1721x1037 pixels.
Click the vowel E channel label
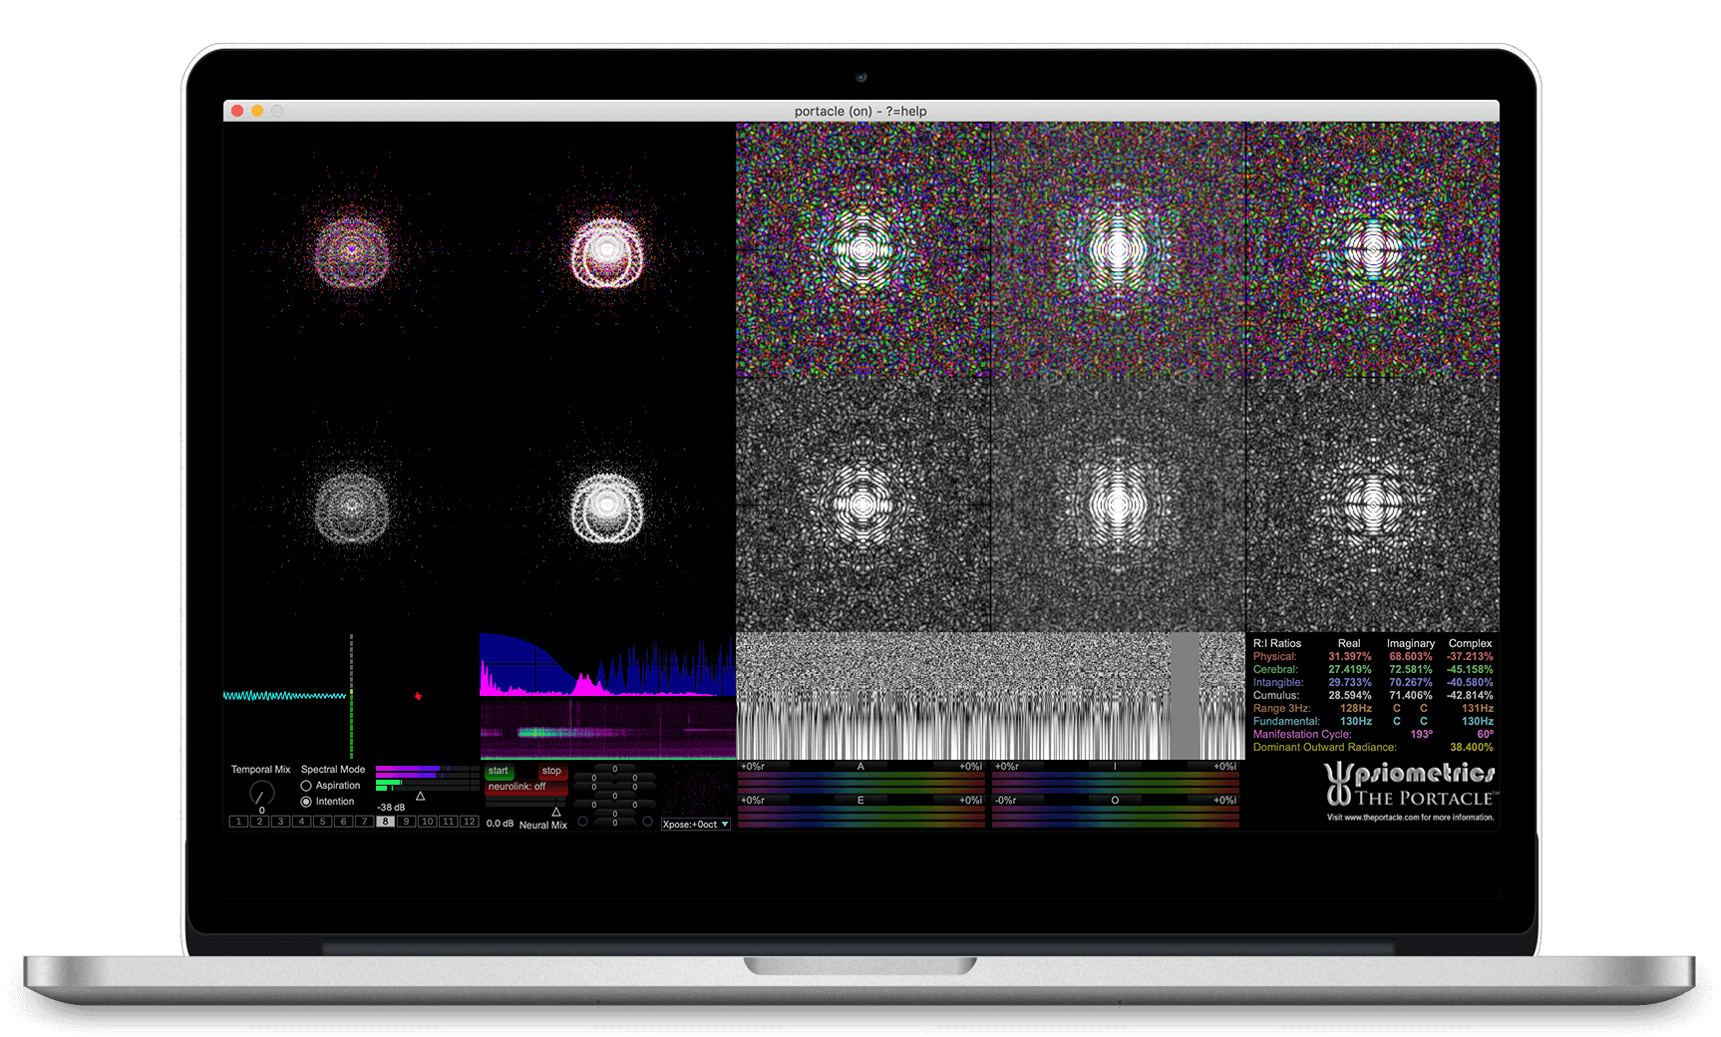pos(860,800)
